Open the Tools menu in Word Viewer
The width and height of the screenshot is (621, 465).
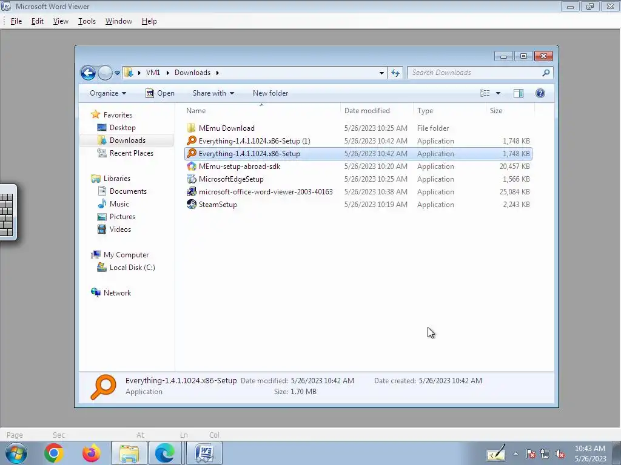point(87,21)
